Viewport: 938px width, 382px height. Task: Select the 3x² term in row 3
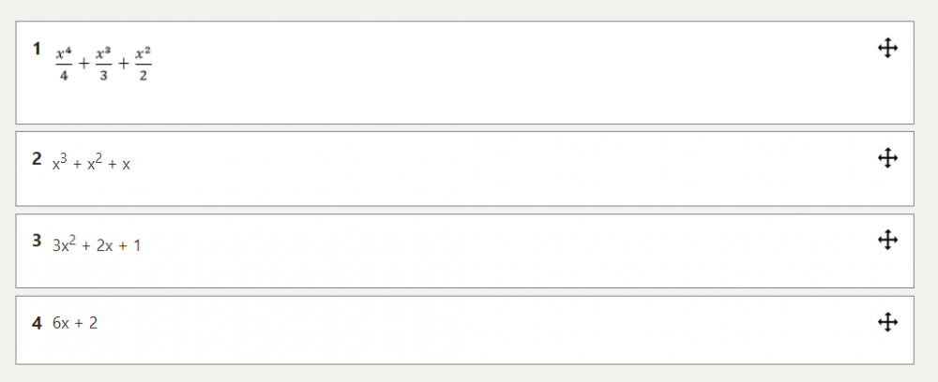(63, 245)
